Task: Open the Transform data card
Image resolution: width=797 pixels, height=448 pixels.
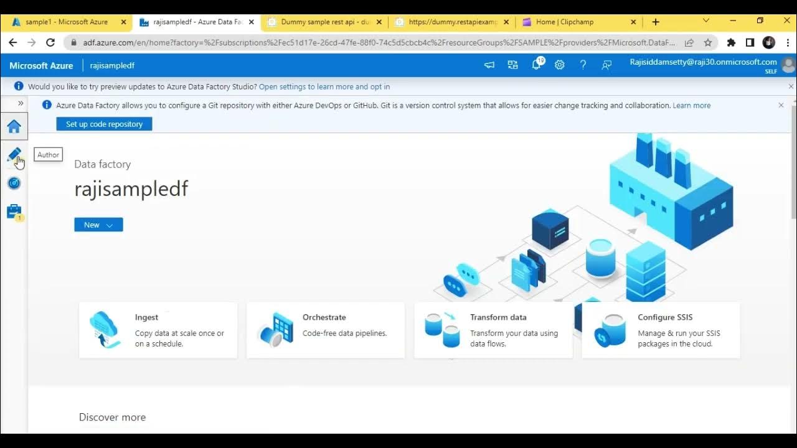Action: [x=493, y=330]
